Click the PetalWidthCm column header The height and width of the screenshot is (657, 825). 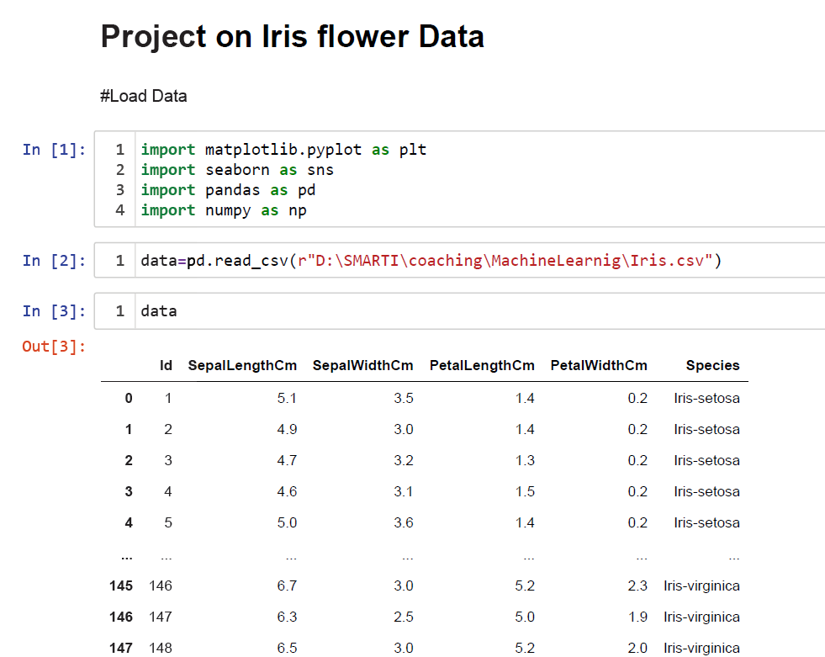[599, 365]
